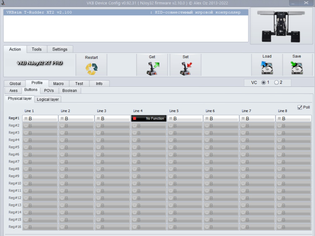The height and width of the screenshot is (236, 315).
Task: Open the Tools tab
Action: pyautogui.click(x=37, y=49)
